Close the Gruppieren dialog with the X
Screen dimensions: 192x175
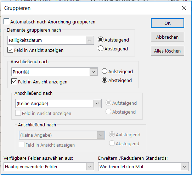click(x=184, y=8)
